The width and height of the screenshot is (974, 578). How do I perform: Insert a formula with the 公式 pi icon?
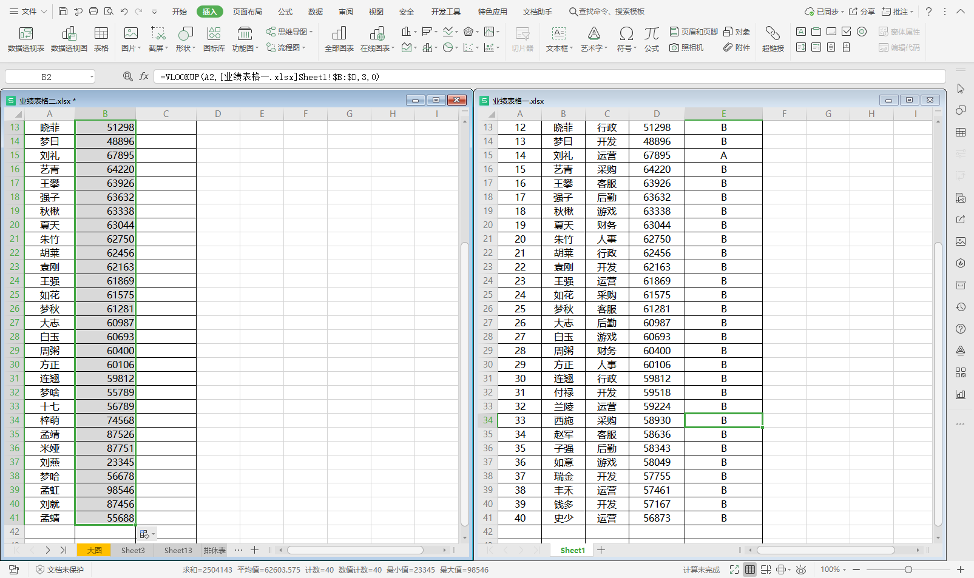click(651, 39)
